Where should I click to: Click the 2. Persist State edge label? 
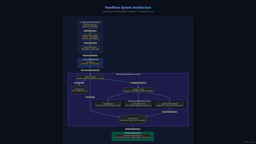tap(90, 97)
